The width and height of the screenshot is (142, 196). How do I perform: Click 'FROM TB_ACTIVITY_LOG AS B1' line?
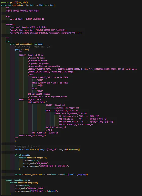pyautogui.click(x=62, y=111)
